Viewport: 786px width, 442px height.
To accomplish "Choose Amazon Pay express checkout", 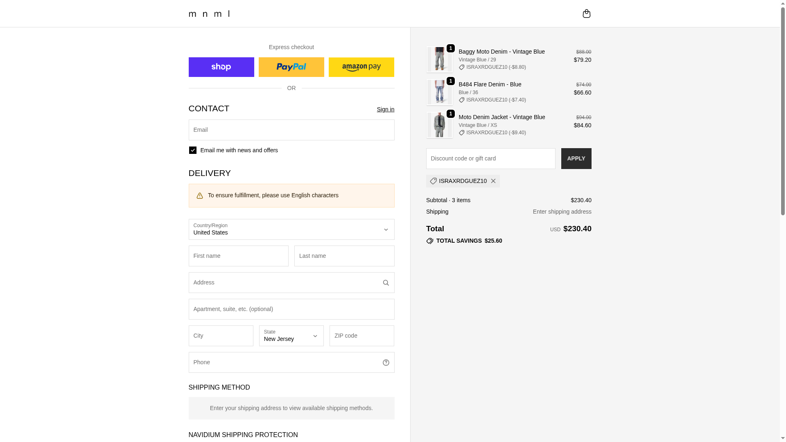I will tap(361, 67).
